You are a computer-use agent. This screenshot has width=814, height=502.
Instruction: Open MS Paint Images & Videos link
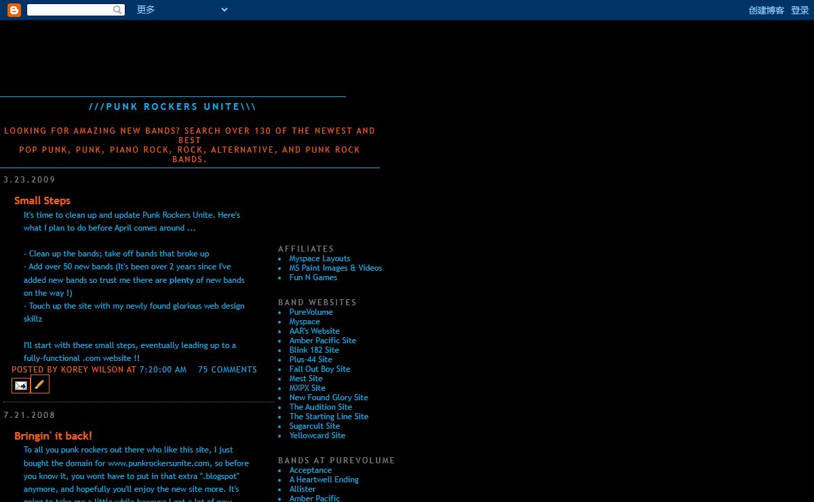[336, 268]
